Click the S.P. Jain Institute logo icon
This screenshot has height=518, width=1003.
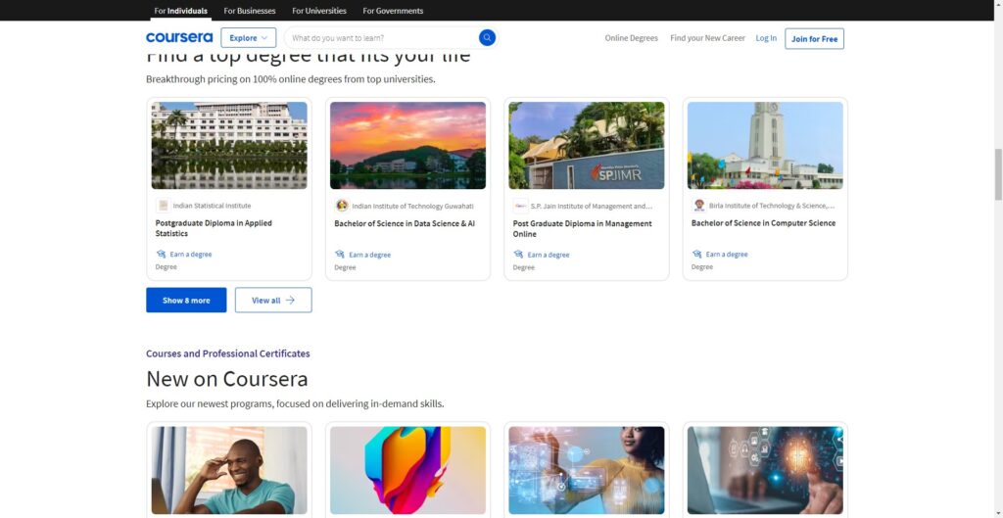click(x=520, y=206)
